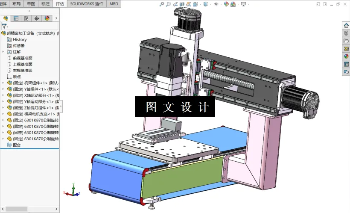Click the Edit Appearance color ball icon
The height and width of the screenshot is (213, 350).
(x=226, y=4)
